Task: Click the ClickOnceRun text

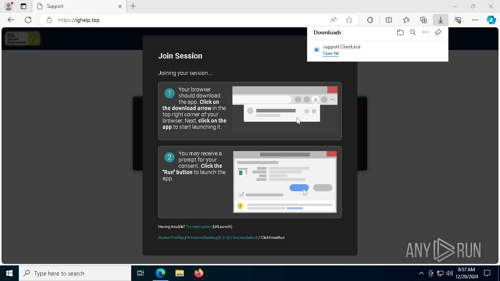Action: coord(273,237)
